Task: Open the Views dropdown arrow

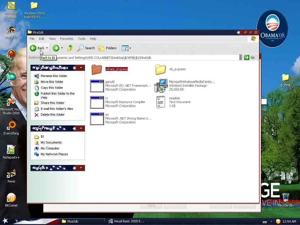Action: [x=130, y=48]
